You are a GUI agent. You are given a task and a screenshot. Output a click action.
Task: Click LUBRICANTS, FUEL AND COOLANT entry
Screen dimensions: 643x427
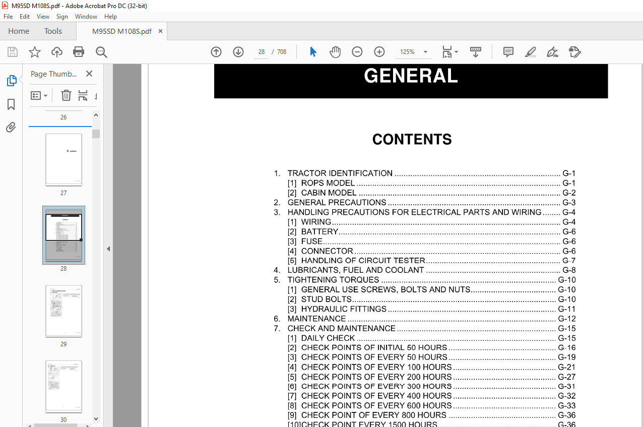coord(425,270)
